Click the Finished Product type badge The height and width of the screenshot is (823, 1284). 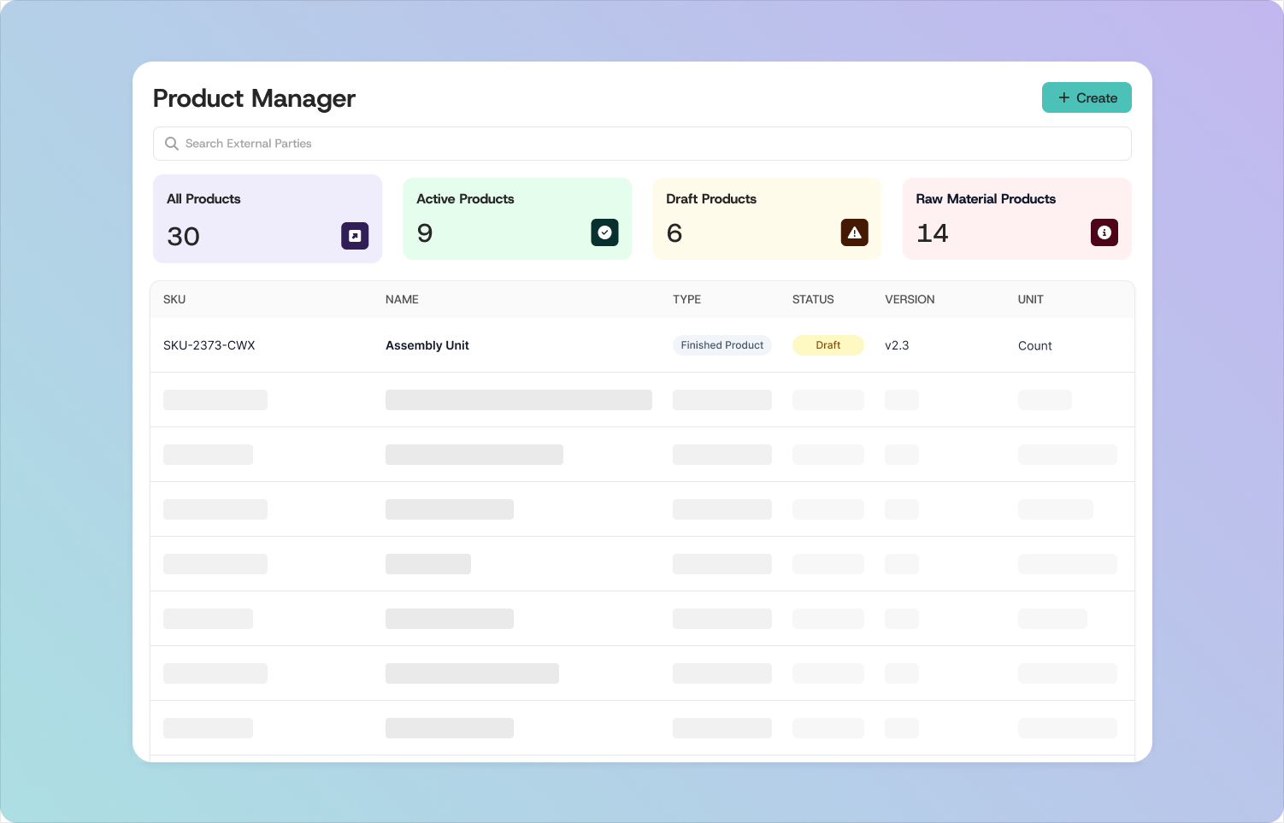pos(722,345)
